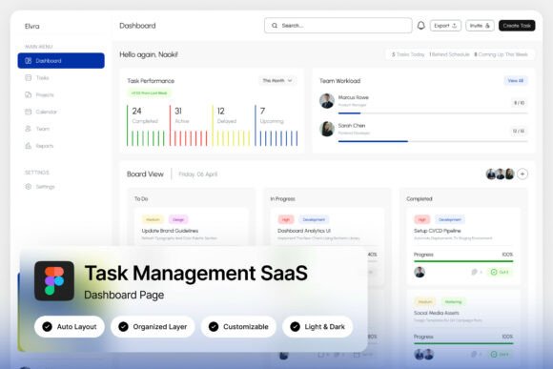Click the checkmark icon next to Customizable
The image size is (553, 369).
click(x=214, y=327)
